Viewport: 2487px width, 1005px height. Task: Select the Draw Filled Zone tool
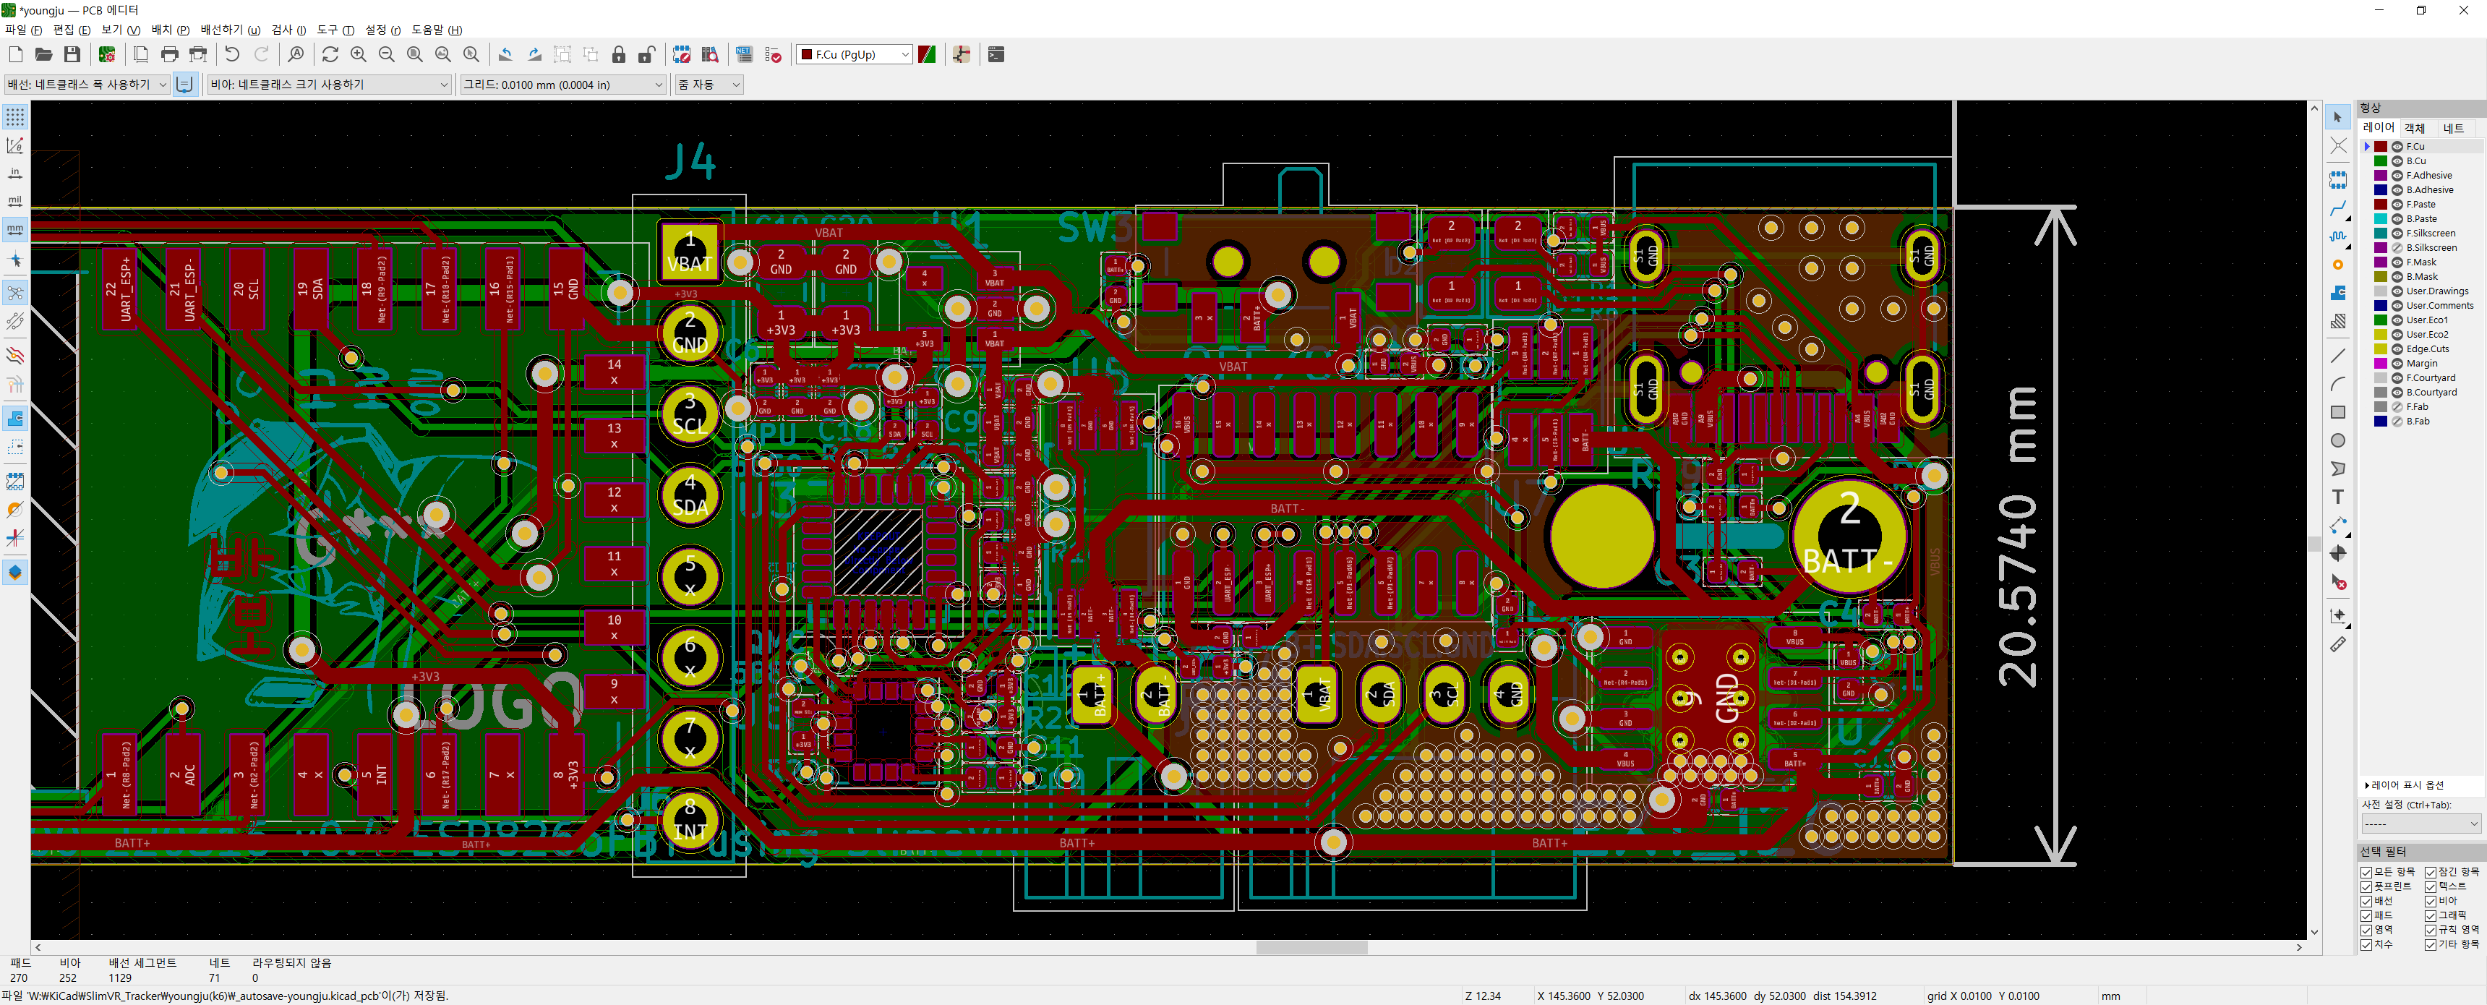(x=2337, y=293)
